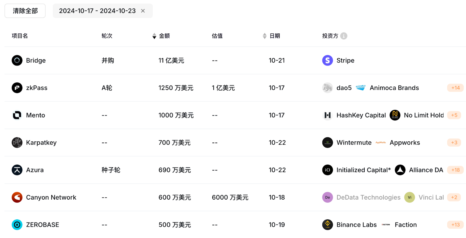Click the Faction investor logo icon
The image size is (466, 238).
tap(386, 225)
